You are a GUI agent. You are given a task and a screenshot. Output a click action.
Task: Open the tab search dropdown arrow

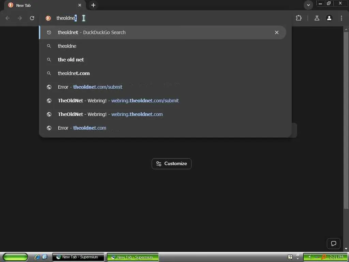(308, 5)
